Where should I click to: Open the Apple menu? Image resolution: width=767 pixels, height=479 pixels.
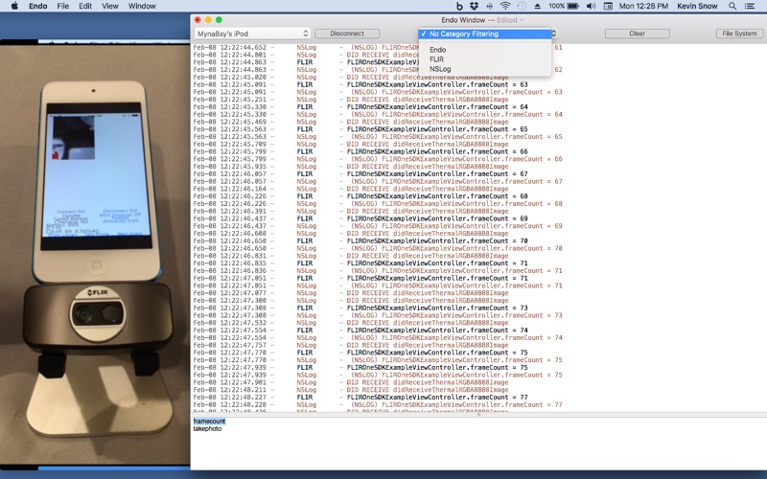[14, 6]
